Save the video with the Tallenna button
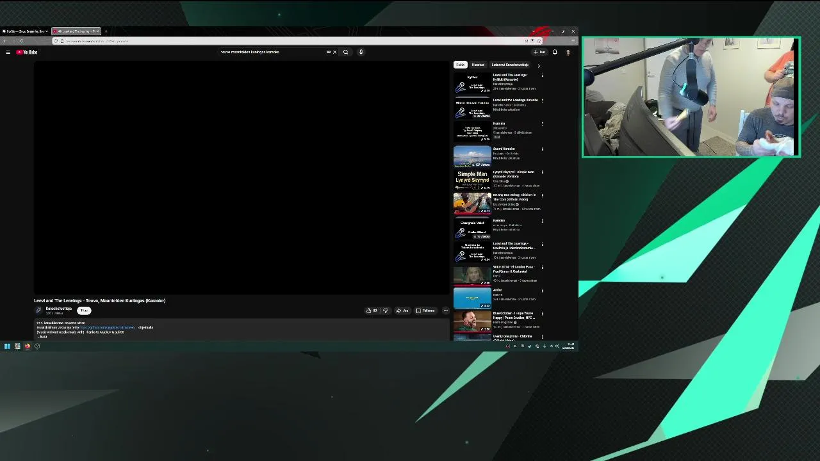820x461 pixels. (425, 311)
